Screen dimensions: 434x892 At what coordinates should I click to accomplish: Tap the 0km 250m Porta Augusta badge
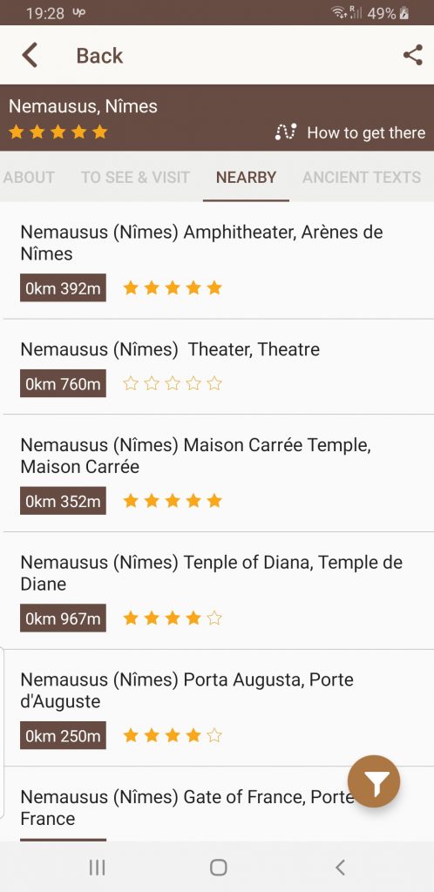coord(63,735)
